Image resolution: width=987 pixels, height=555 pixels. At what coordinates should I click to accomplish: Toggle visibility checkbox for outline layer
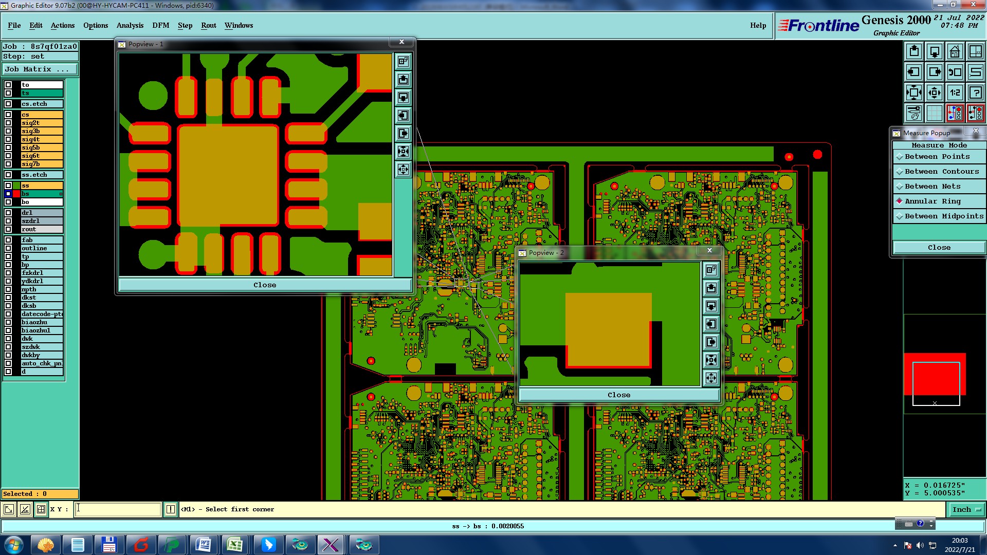point(8,248)
